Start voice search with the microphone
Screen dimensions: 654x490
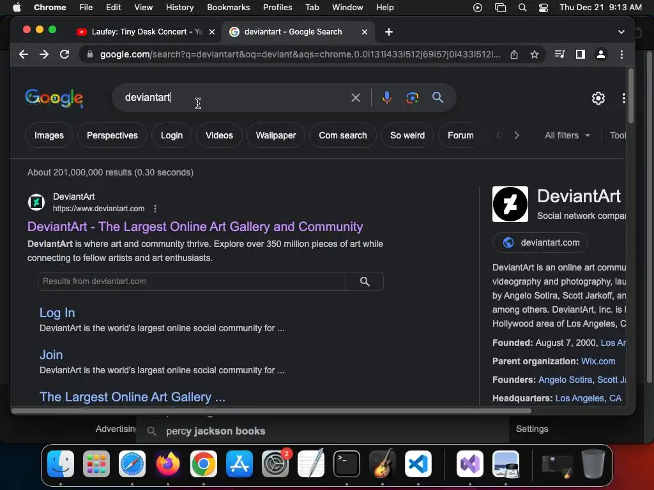click(386, 98)
